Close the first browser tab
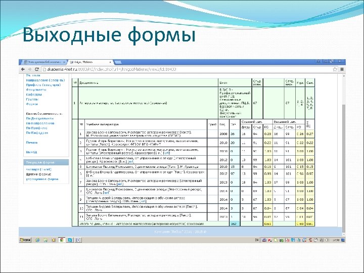The height and width of the screenshot is (273, 364). pyautogui.click(x=64, y=62)
